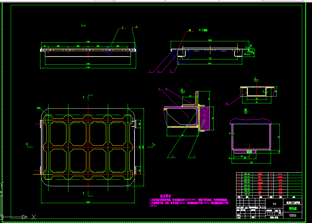Pick the 75 height dimension of detail III
The height and width of the screenshot is (223, 312).
click(278, 137)
